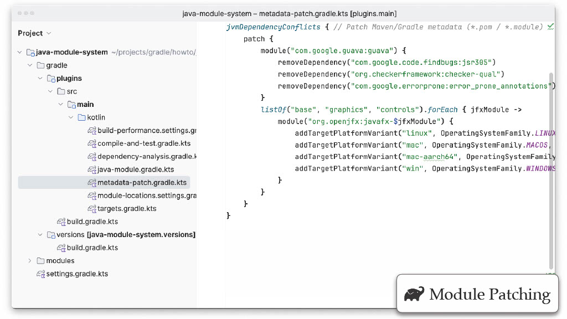567x319 pixels.
Task: Click the plugins build.gradle.kts file icon
Action: 61,222
